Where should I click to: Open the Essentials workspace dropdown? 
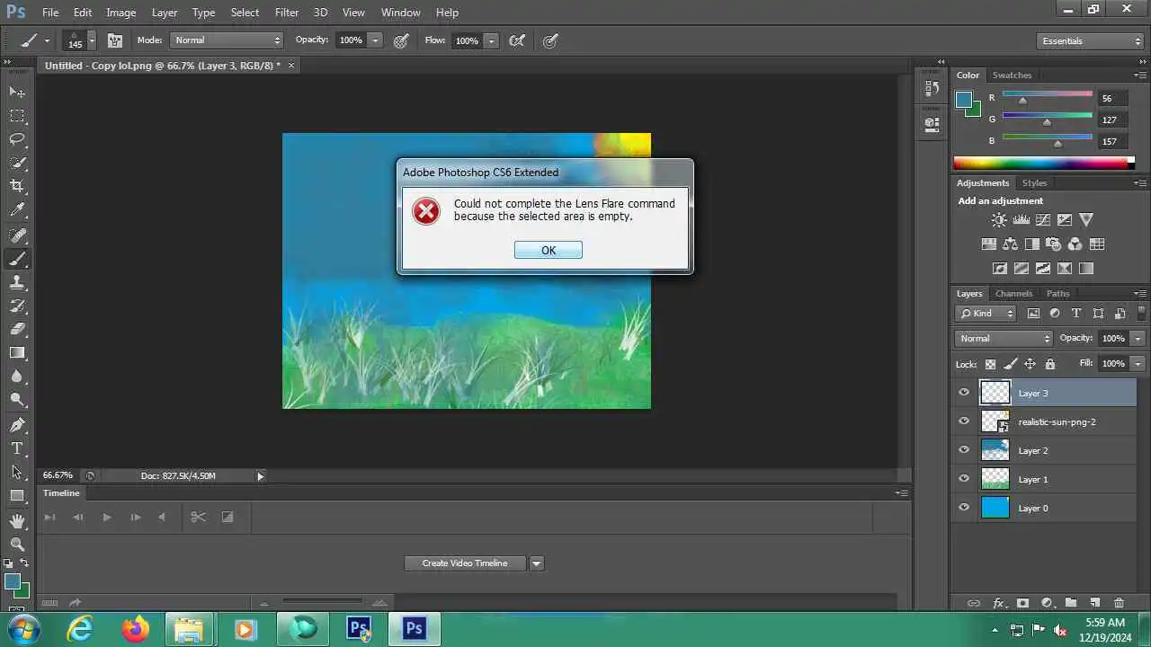[x=1090, y=40]
